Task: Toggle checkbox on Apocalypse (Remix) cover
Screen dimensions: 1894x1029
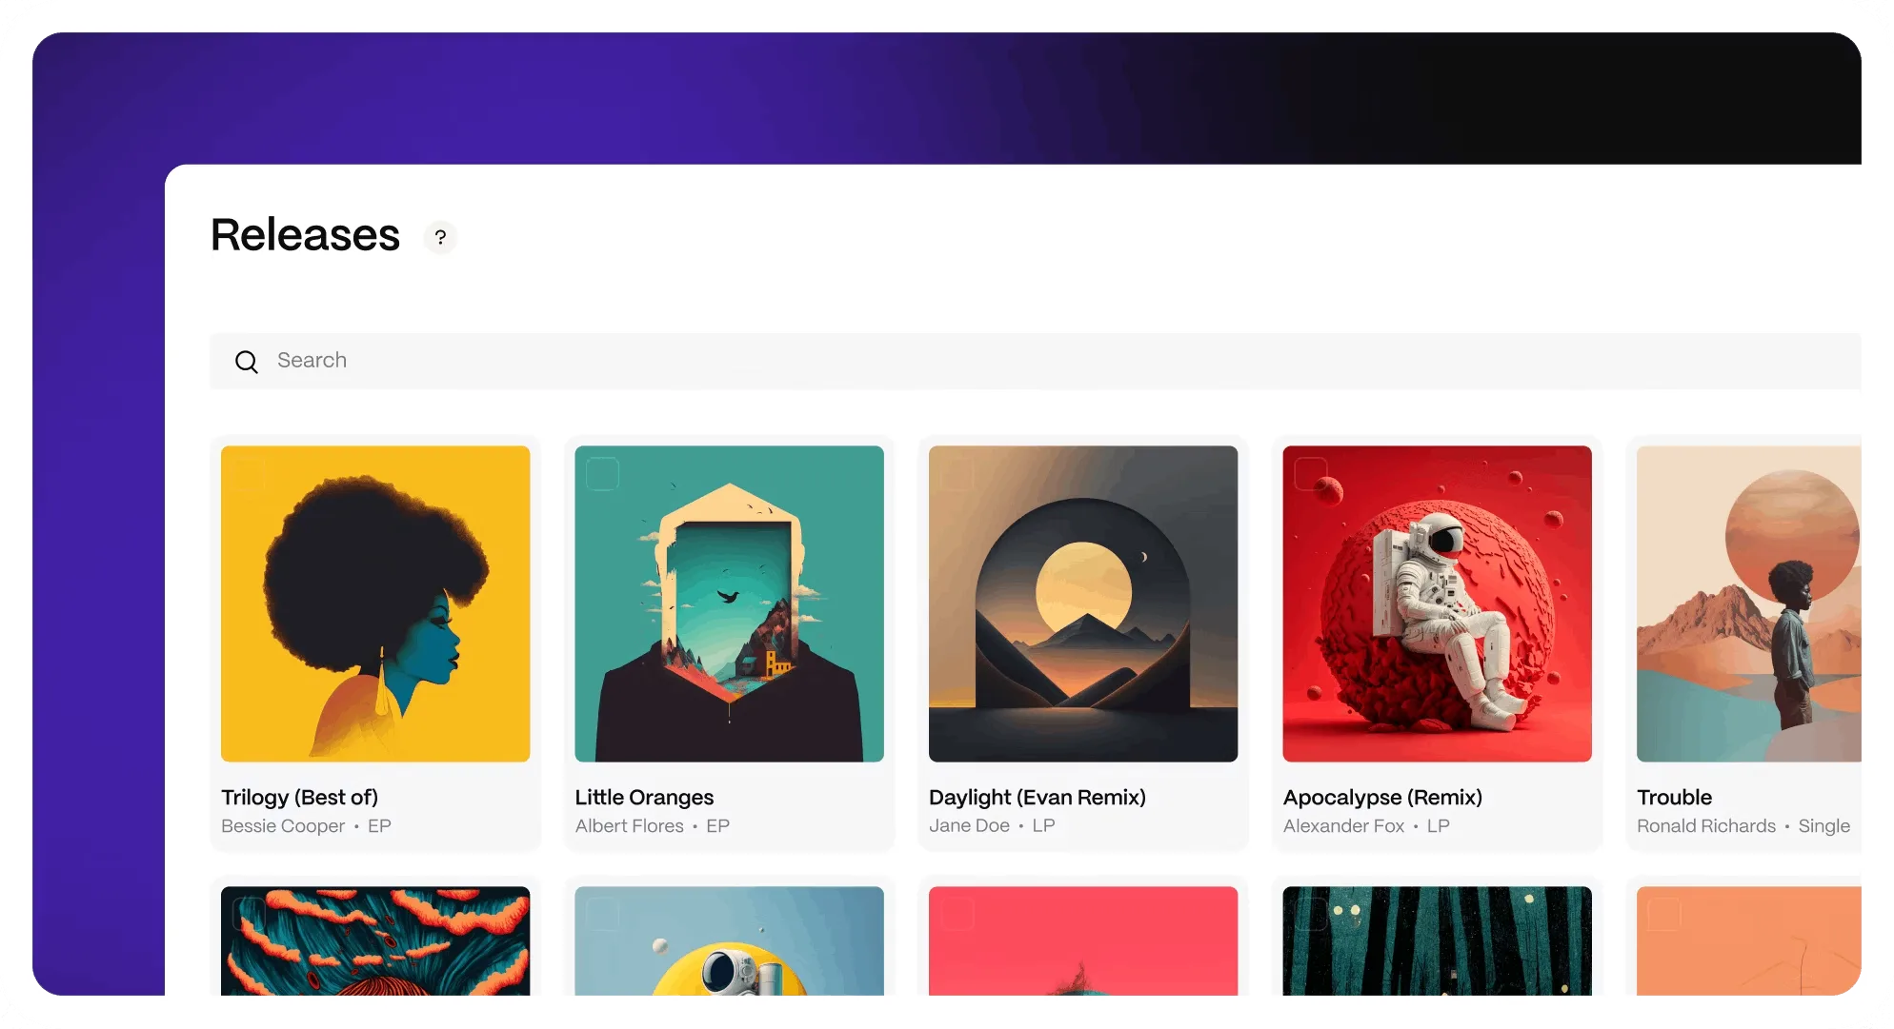Action: [x=1311, y=474]
